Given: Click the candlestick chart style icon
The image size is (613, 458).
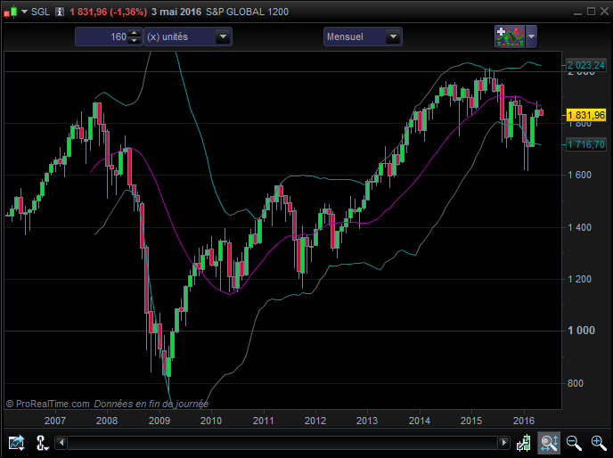Looking at the screenshot, I should click(11, 12).
